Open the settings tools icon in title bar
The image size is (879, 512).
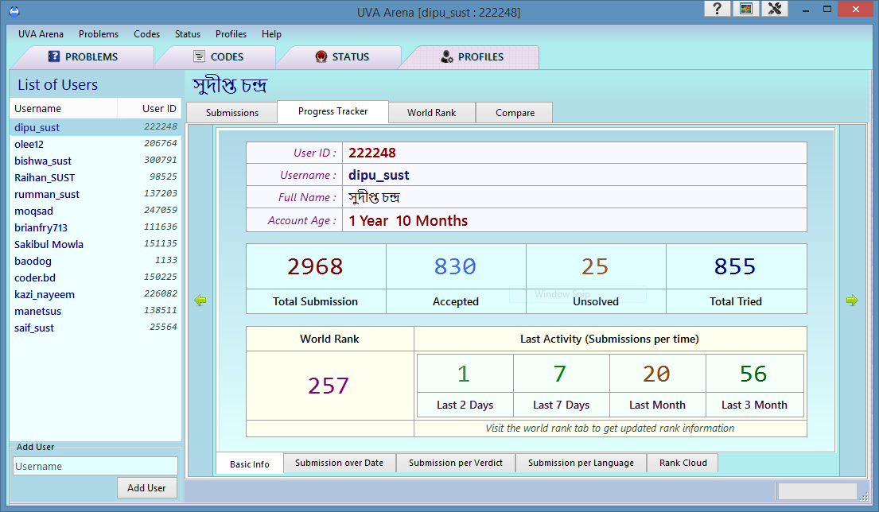pos(775,9)
